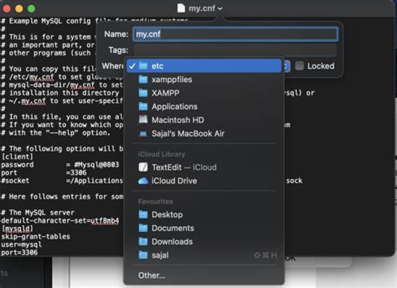Click the Sajal's MacBook Air laptop icon

coord(143,133)
